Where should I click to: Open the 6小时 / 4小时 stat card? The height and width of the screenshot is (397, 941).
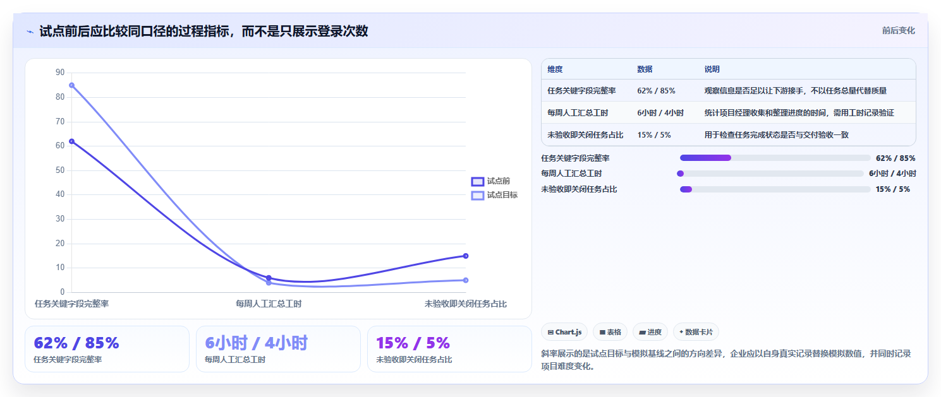[x=278, y=349]
